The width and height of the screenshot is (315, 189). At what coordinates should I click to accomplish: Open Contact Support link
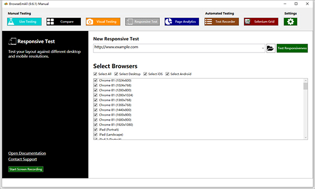click(23, 159)
